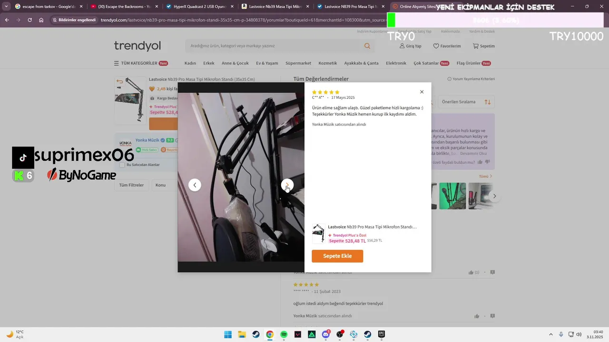The width and height of the screenshot is (609, 342).
Task: Open weather widget showing 12°C
Action: point(15,334)
